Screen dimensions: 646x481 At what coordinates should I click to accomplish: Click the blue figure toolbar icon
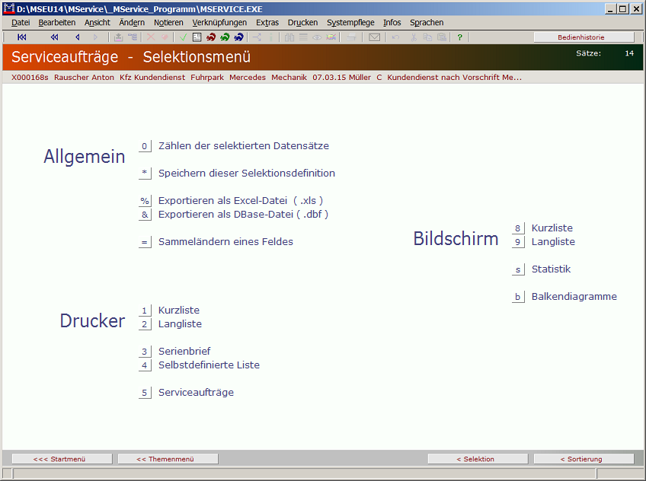(238, 37)
